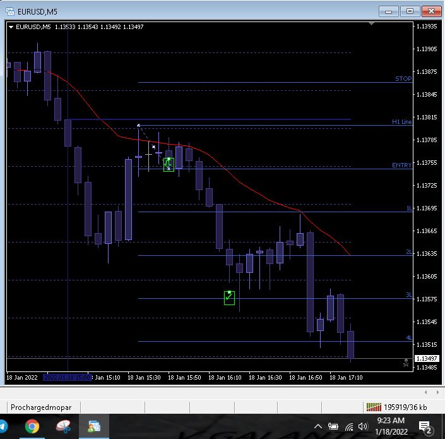Click the 4L level label
This screenshot has width=445, height=439.
[408, 338]
